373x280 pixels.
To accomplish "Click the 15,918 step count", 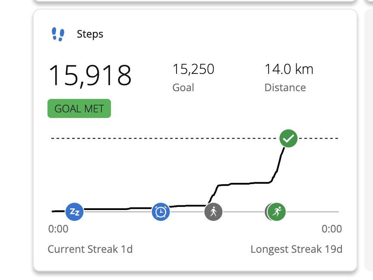I will point(90,75).
